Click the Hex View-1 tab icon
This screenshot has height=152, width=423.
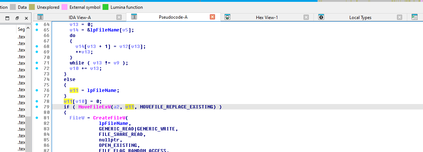click(x=227, y=17)
